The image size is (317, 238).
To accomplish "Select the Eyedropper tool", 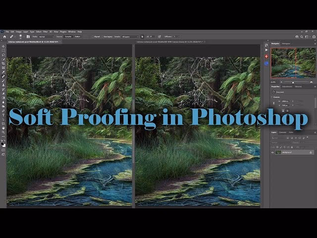I will [x=3, y=72].
